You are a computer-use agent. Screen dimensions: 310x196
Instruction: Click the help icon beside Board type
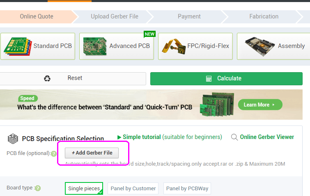pyautogui.click(x=38, y=188)
